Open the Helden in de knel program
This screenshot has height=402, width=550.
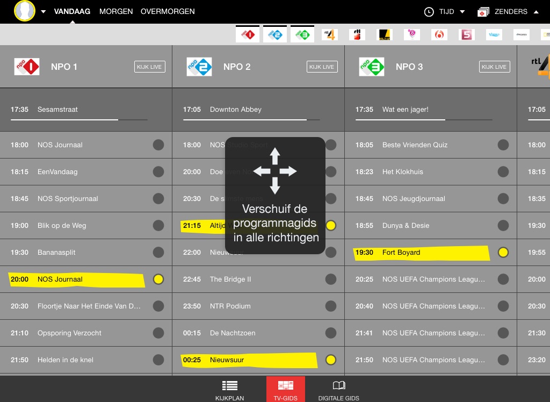(x=86, y=360)
